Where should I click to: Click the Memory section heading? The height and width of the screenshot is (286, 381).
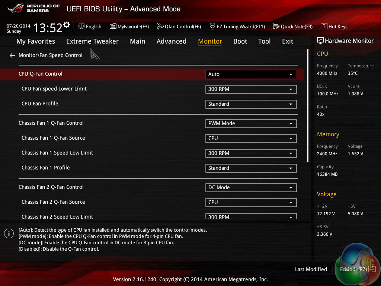[x=328, y=134]
